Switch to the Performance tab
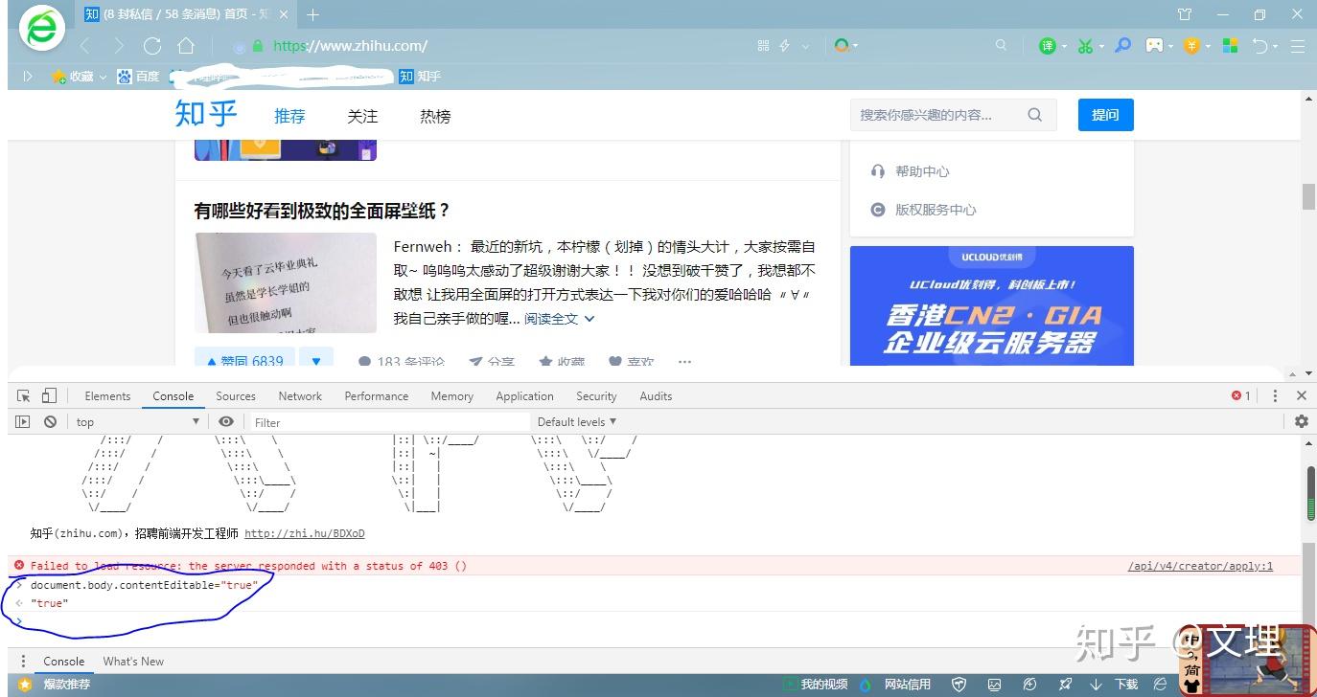 pos(377,395)
